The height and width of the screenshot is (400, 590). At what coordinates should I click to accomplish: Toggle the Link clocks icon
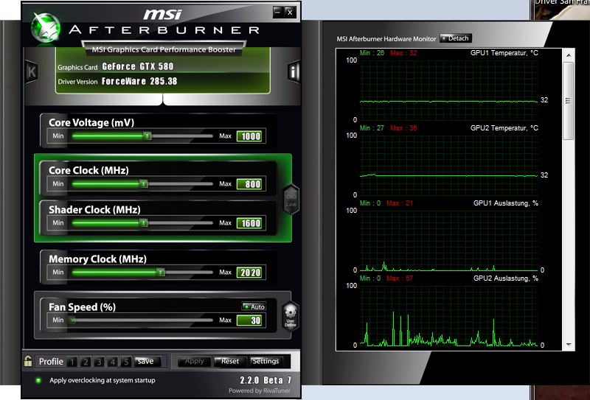pyautogui.click(x=291, y=200)
